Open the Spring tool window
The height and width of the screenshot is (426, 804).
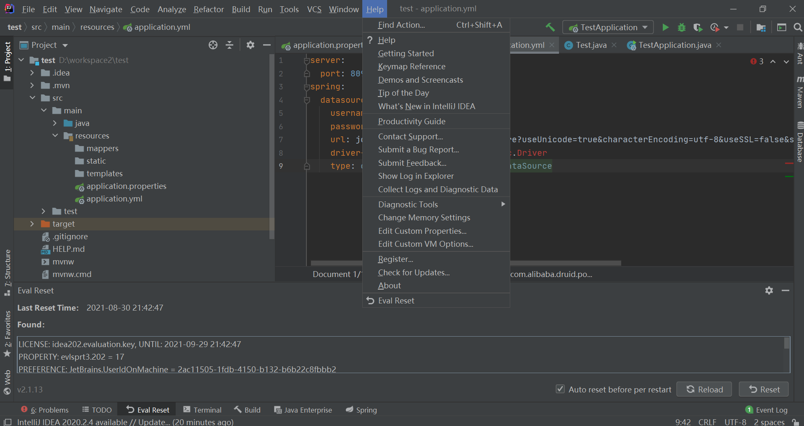coord(361,410)
